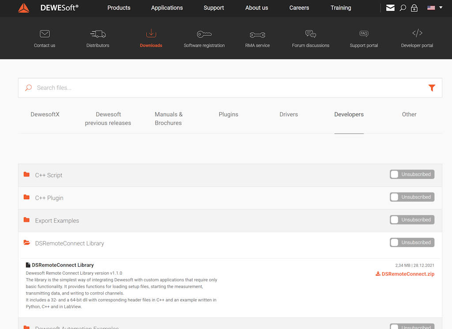This screenshot has width=452, height=329.
Task: Open the Products menu
Action: [x=119, y=8]
